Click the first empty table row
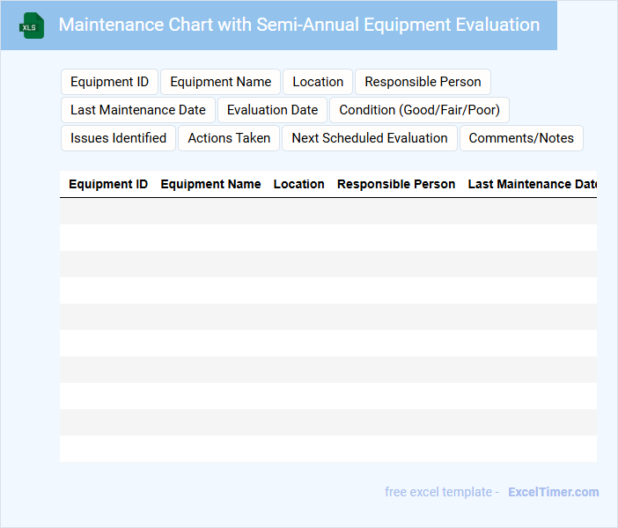 point(327,211)
